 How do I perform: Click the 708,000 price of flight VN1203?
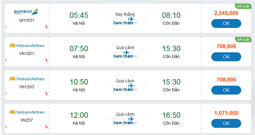tap(226, 80)
